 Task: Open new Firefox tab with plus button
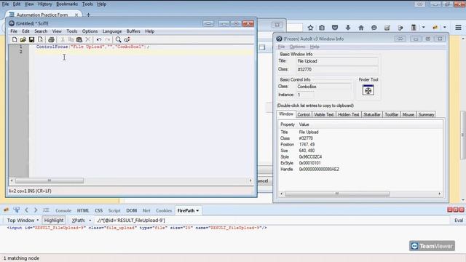pyautogui.click(x=88, y=15)
